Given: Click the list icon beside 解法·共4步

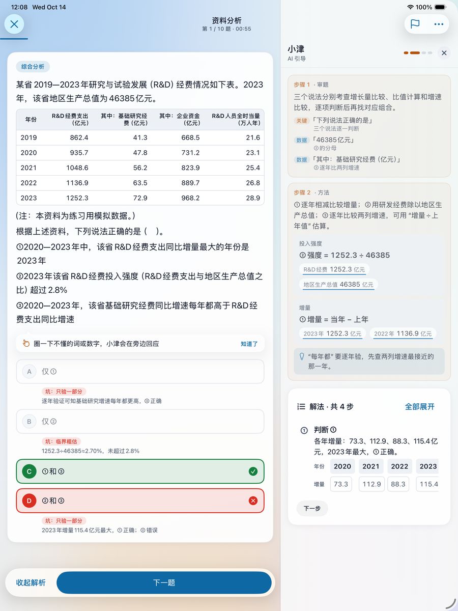Looking at the screenshot, I should coord(301,406).
